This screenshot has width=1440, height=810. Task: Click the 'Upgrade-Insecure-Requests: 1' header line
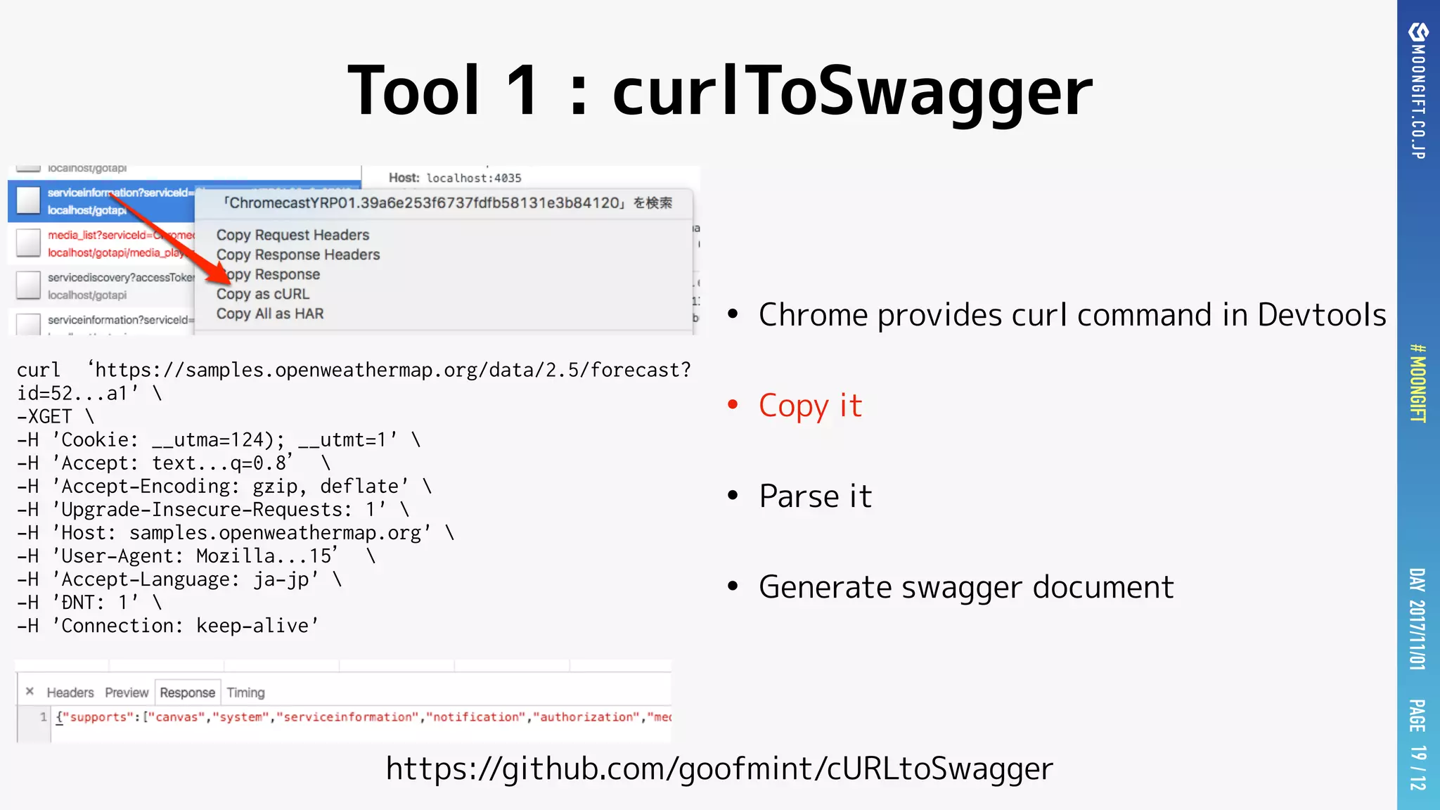pyautogui.click(x=213, y=509)
